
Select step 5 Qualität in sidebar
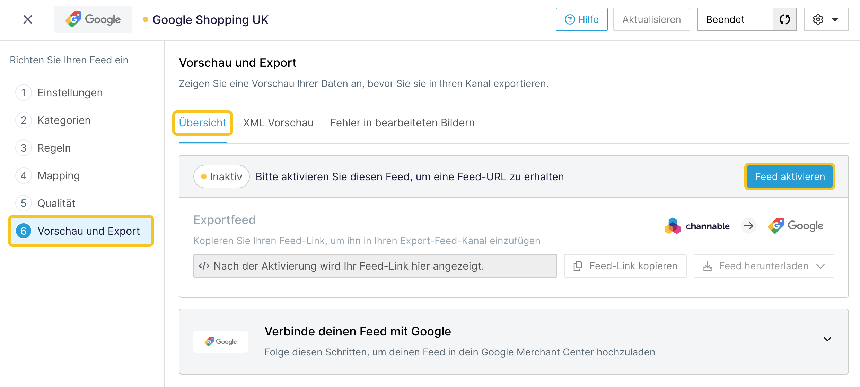tap(45, 203)
